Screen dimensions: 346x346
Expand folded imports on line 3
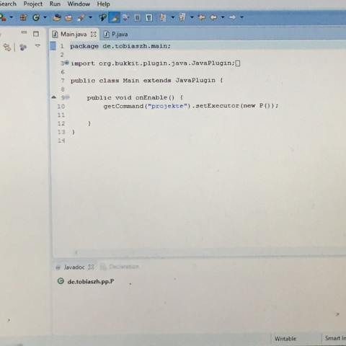[x=67, y=63]
